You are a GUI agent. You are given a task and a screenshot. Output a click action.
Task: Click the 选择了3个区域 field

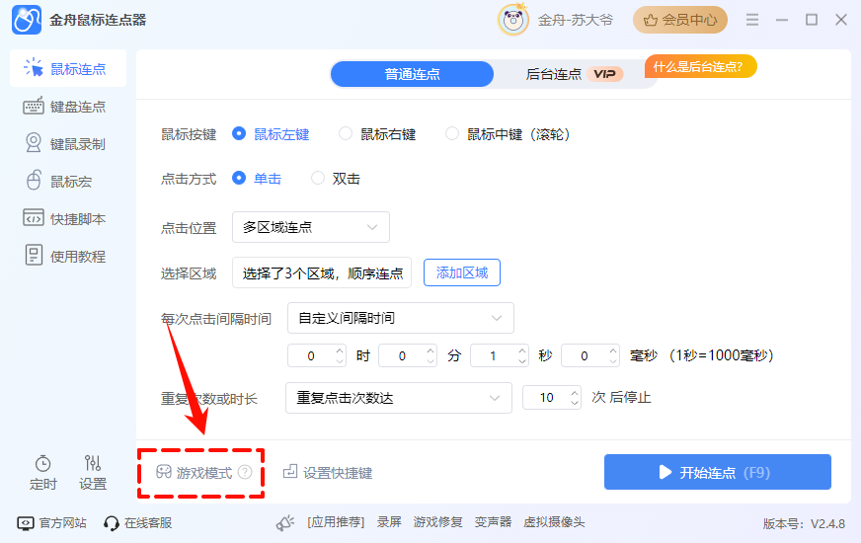(322, 272)
